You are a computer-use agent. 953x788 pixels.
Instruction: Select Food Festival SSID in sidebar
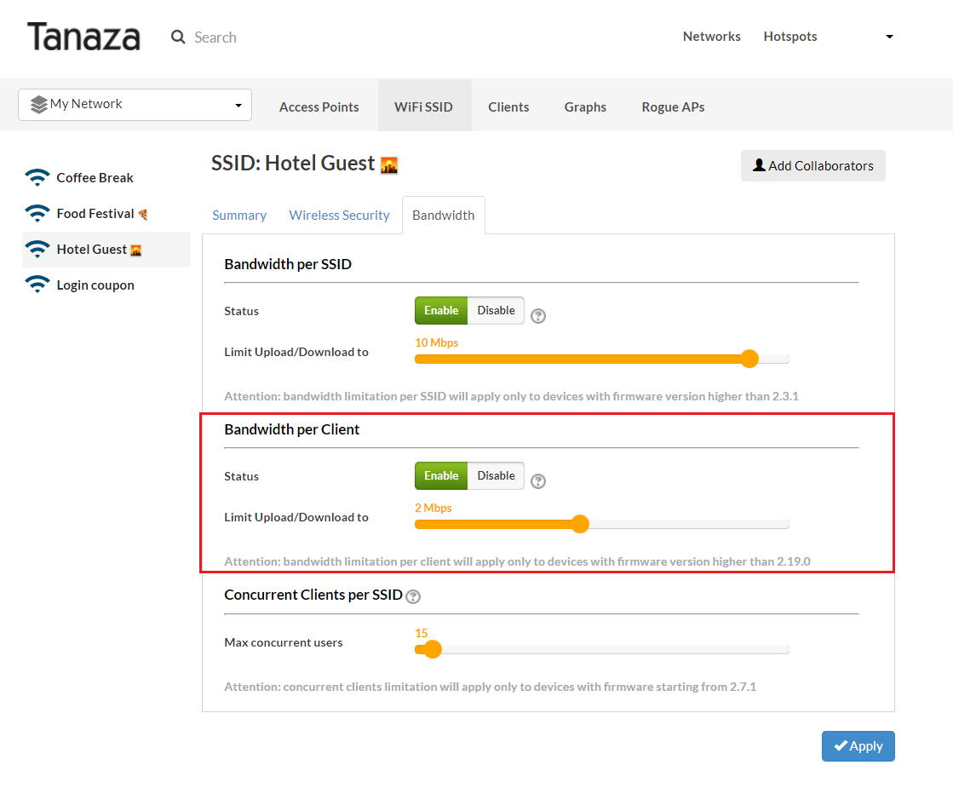point(106,214)
